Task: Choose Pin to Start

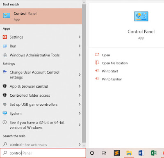Action: [x=110, y=71]
